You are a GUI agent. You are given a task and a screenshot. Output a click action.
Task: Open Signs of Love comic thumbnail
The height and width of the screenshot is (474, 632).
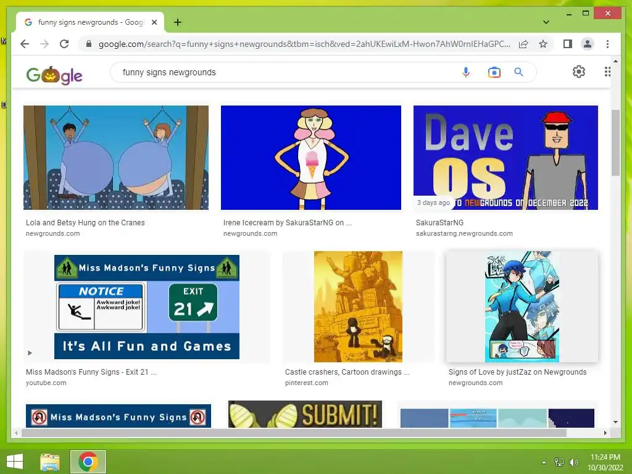(x=522, y=307)
